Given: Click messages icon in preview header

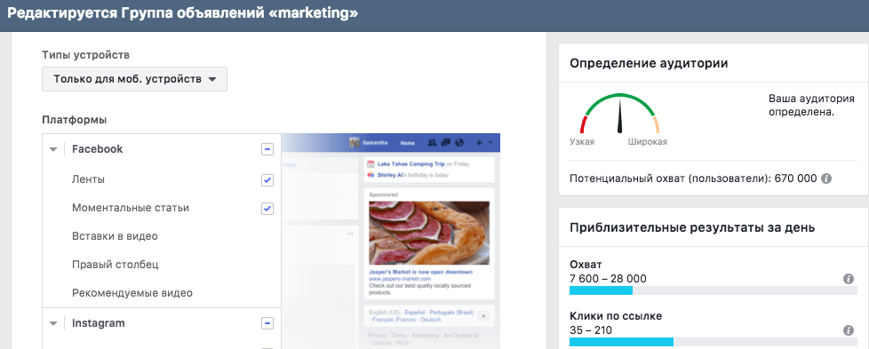Looking at the screenshot, I should 445,143.
